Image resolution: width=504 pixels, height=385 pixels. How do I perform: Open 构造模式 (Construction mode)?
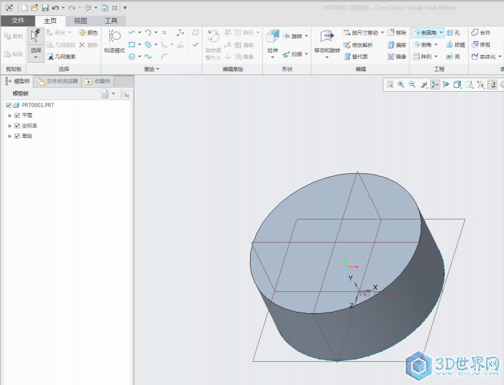click(114, 40)
